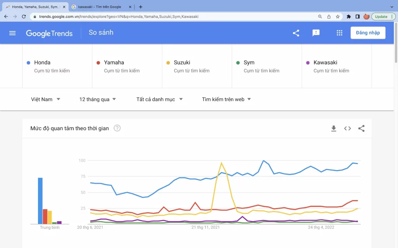Click the 20 thg 6, 2021 axis label
This screenshot has width=398, height=248.
(x=90, y=227)
